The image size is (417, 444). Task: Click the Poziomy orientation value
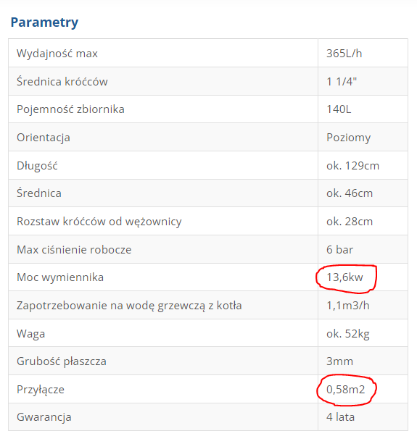(x=348, y=138)
